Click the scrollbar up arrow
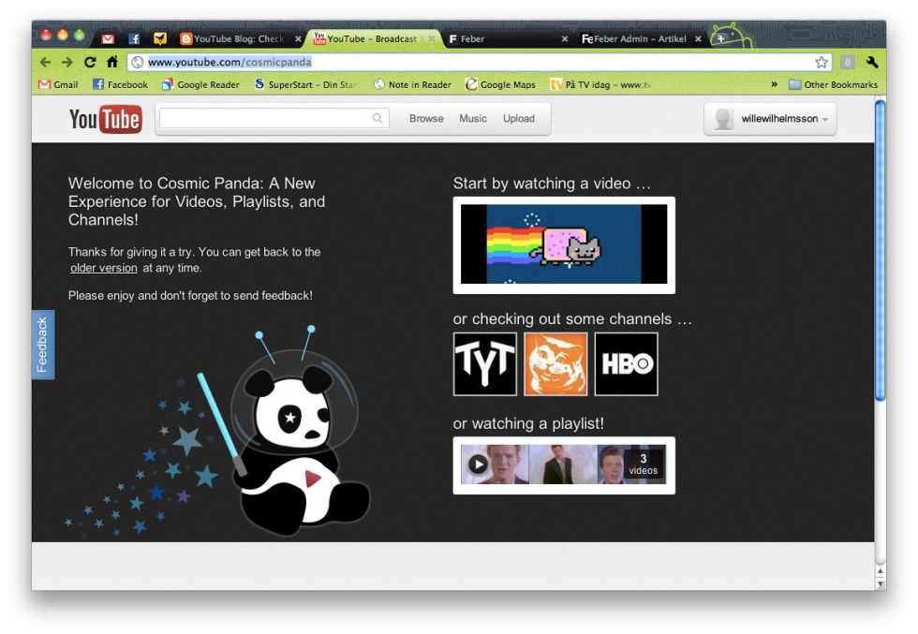This screenshot has height=634, width=918. [880, 570]
